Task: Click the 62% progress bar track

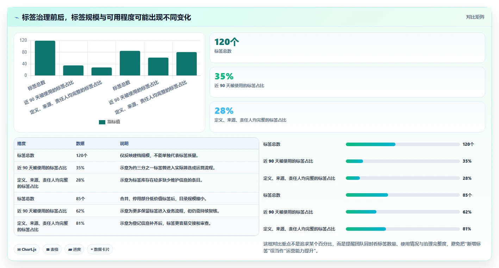Action: 403,212
